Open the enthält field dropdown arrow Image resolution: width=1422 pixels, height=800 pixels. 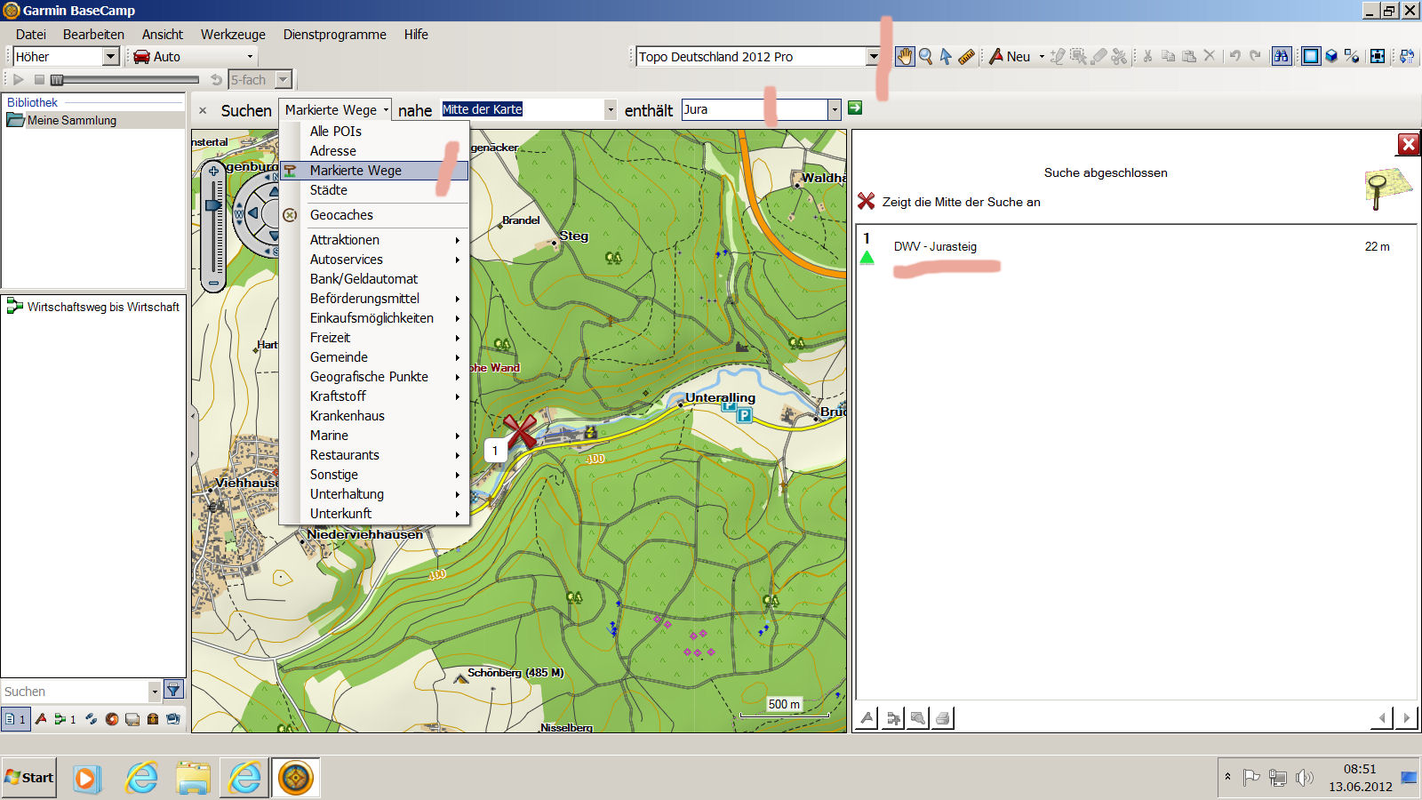click(834, 110)
